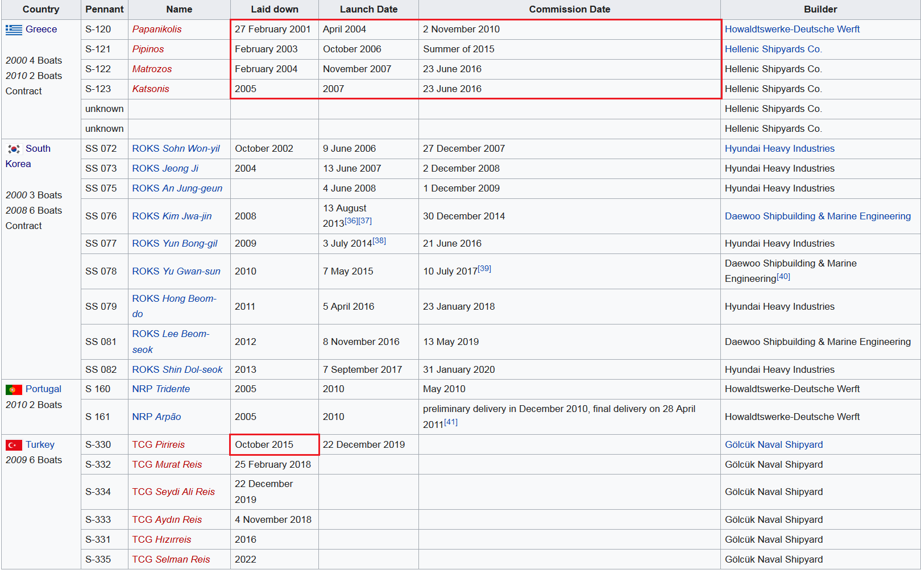Screen dimensions: 921x570
Task: Click the Launch Date column header
Action: [x=368, y=10]
